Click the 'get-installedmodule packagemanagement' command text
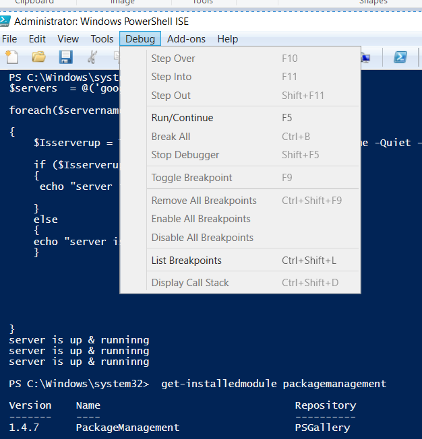The image size is (422, 439). [x=274, y=384]
